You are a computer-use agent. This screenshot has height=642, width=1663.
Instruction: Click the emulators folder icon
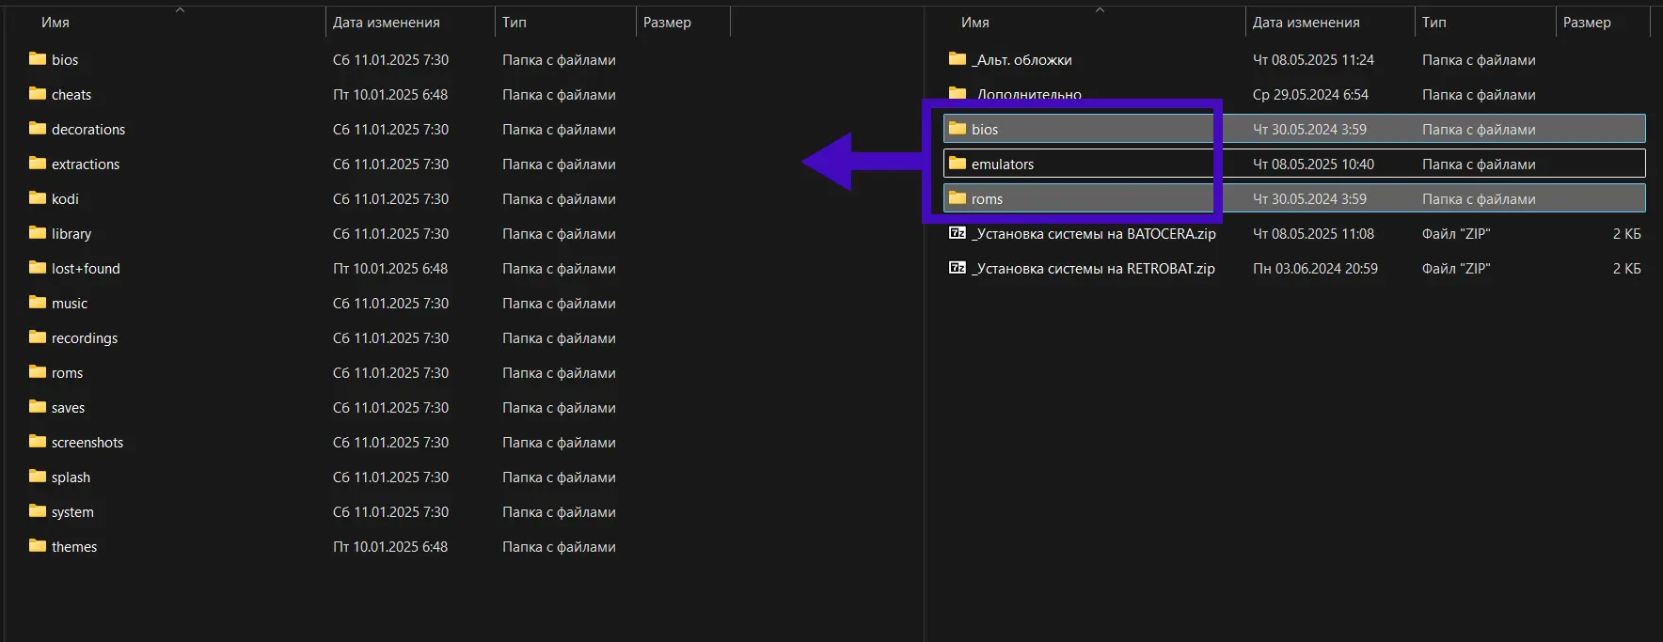[958, 164]
